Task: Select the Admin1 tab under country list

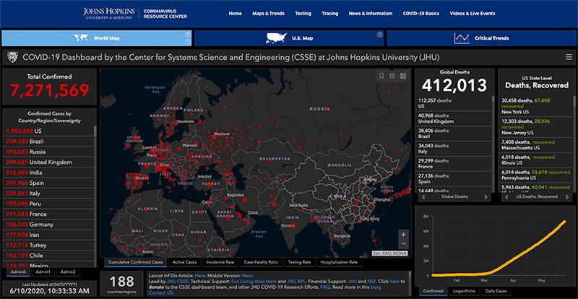Action: (43, 272)
